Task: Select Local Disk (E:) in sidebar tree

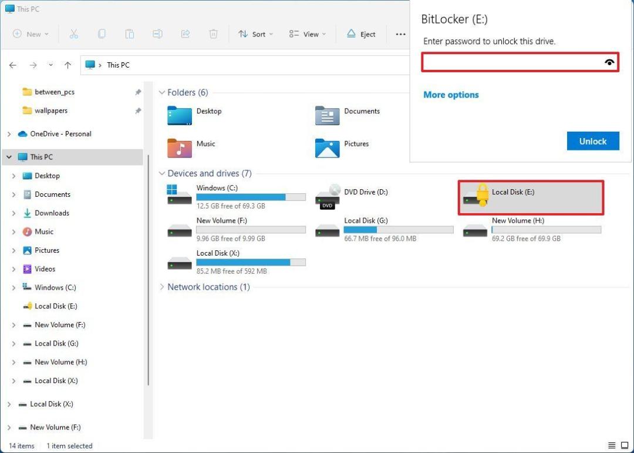Action: pyautogui.click(x=56, y=306)
